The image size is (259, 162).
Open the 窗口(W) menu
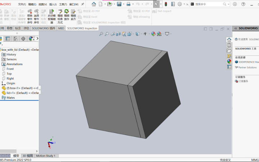[74, 4]
